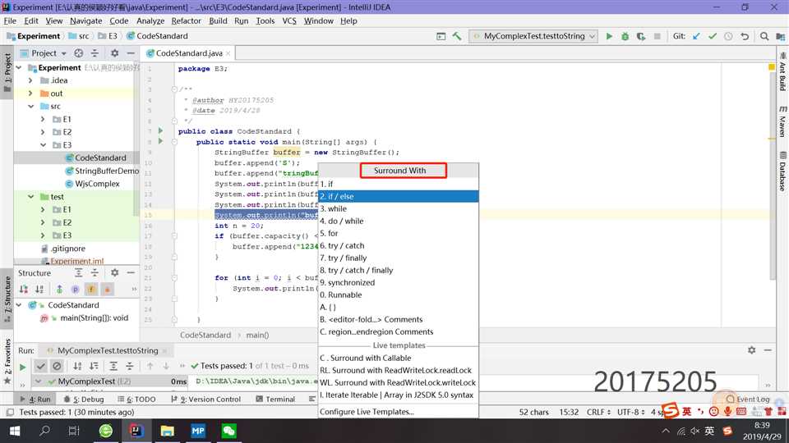Toggle show inherited icon in Structure
This screenshot has width=789, height=443.
pyautogui.click(x=59, y=290)
